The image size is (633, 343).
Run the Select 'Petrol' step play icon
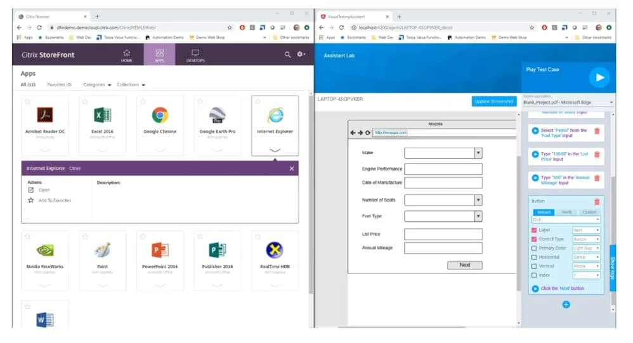[x=535, y=131]
